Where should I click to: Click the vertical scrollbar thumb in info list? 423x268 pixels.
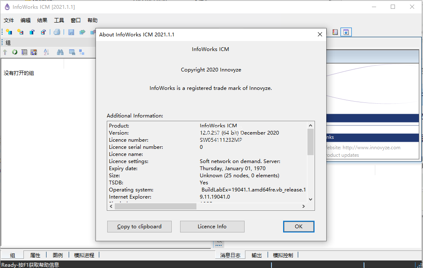[310, 142]
